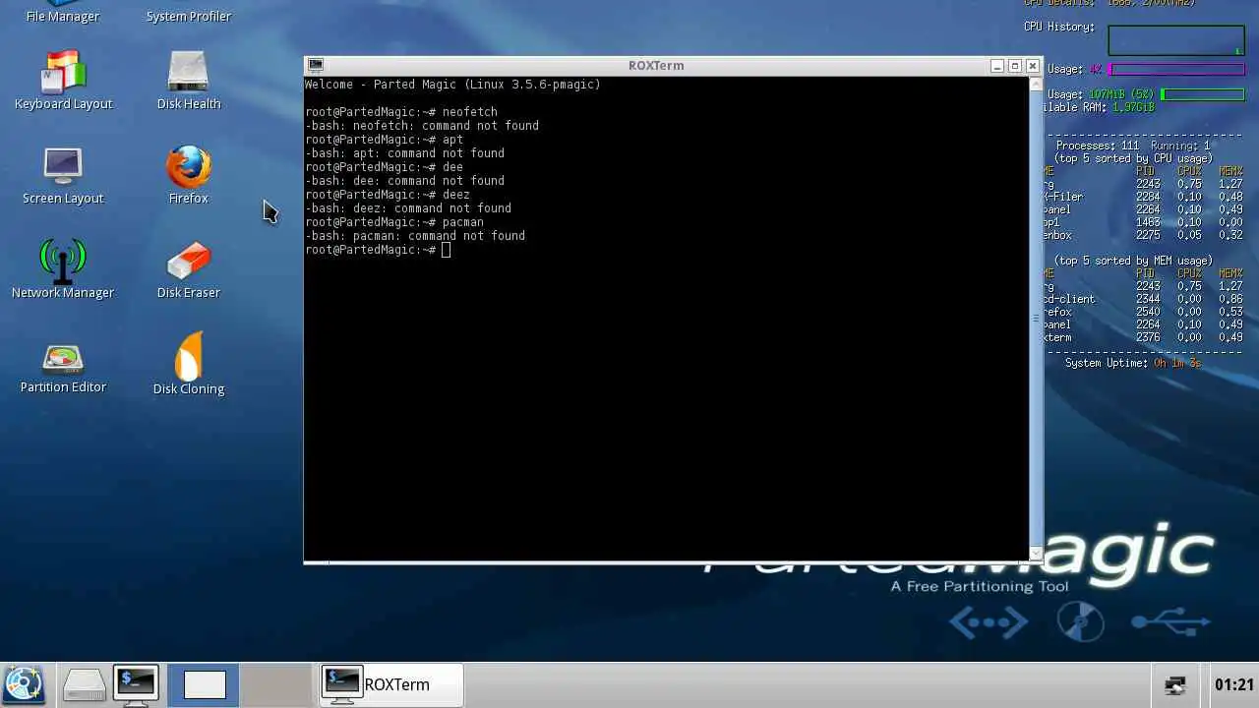The height and width of the screenshot is (708, 1259).
Task: Open the ROXTerm window menu icon
Action: (x=315, y=65)
